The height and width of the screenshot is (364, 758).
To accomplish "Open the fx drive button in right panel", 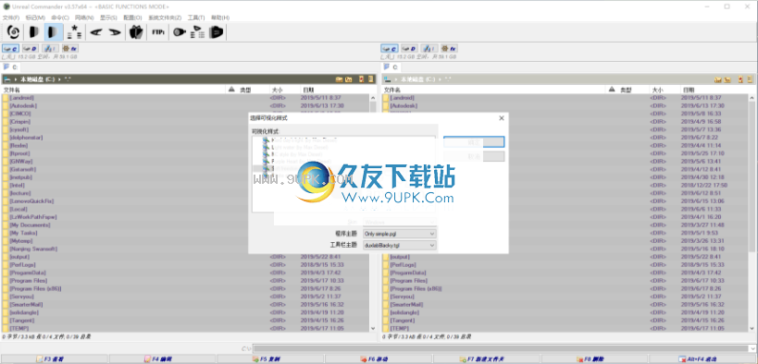I will pyautogui.click(x=449, y=49).
